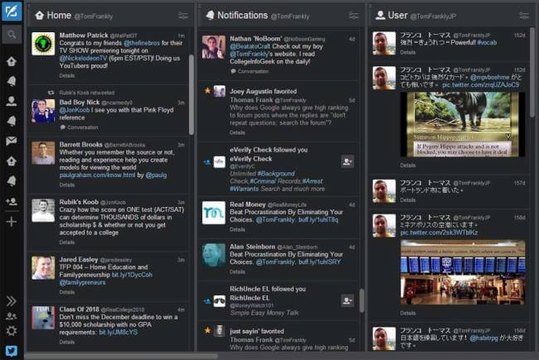539x360 pixels.
Task: Open the Pygmy Hippo card image
Action: click(463, 125)
